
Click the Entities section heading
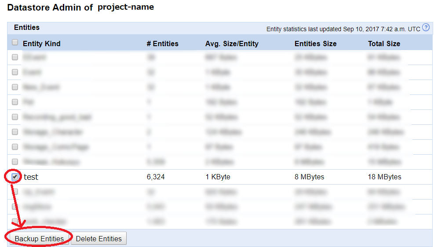tap(27, 27)
